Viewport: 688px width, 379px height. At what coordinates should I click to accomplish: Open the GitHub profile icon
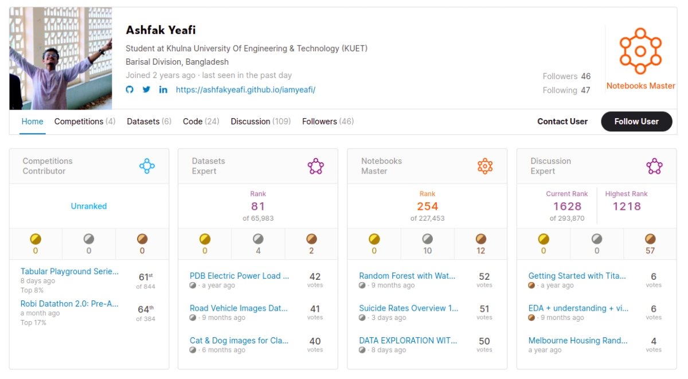pos(130,89)
